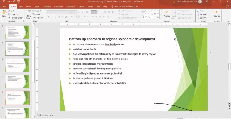Screen dimensions: 231x119
Task: Open the Layout dropdown
Action: [37, 11]
